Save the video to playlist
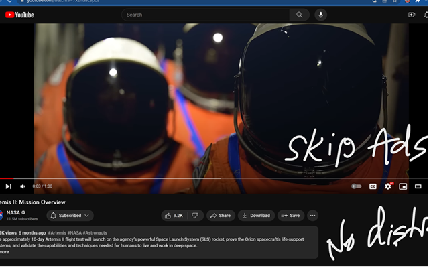The width and height of the screenshot is (429, 268). pos(290,216)
